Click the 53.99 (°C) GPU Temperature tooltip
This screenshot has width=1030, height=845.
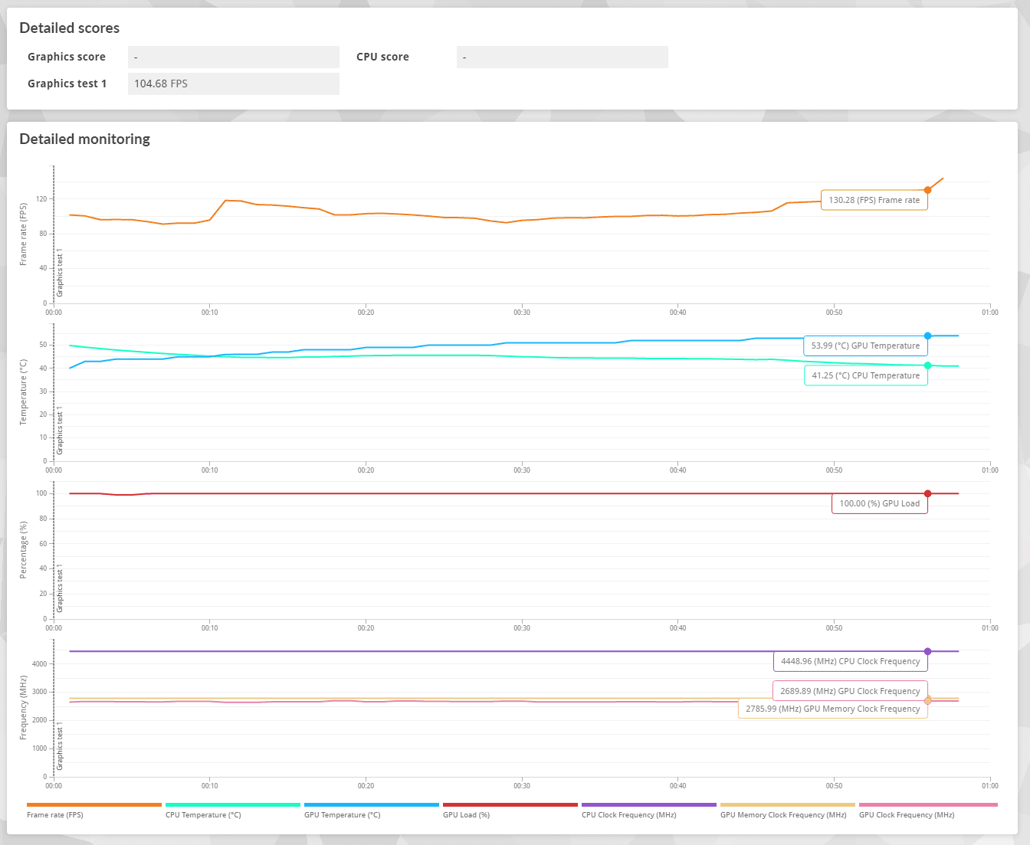pyautogui.click(x=865, y=346)
